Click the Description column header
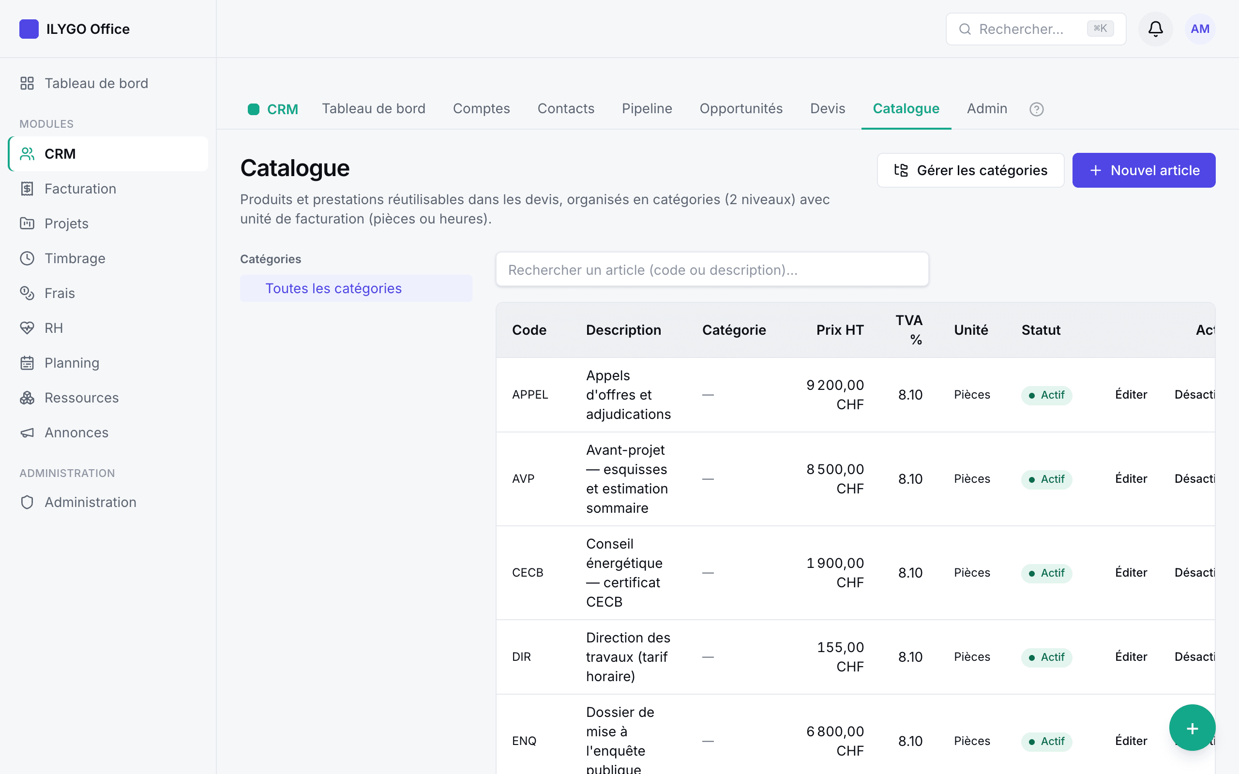This screenshot has width=1239, height=774. coord(623,330)
